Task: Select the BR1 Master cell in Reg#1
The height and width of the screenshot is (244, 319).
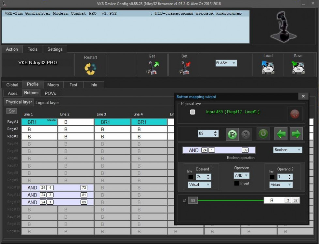Action: [39, 122]
